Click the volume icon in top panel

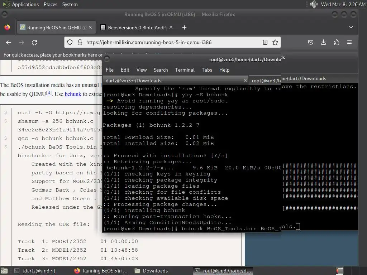click(x=314, y=4)
